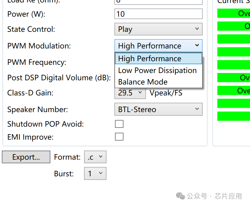Click into the Power (W) input field

(x=158, y=14)
